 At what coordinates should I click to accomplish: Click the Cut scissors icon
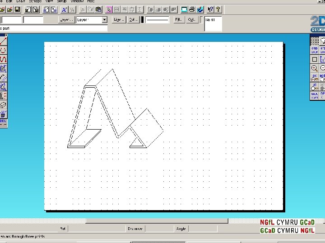point(83,9)
